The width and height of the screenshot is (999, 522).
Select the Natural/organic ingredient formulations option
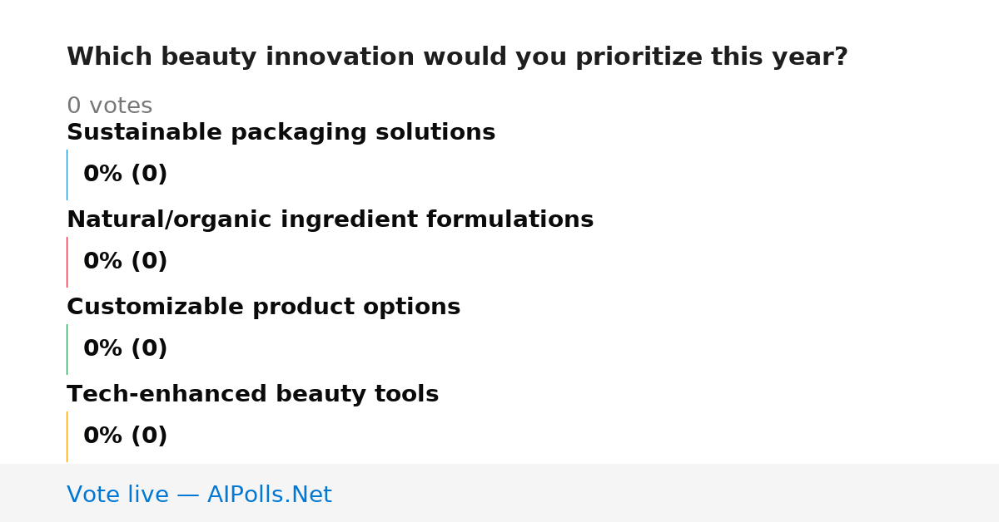pos(330,220)
